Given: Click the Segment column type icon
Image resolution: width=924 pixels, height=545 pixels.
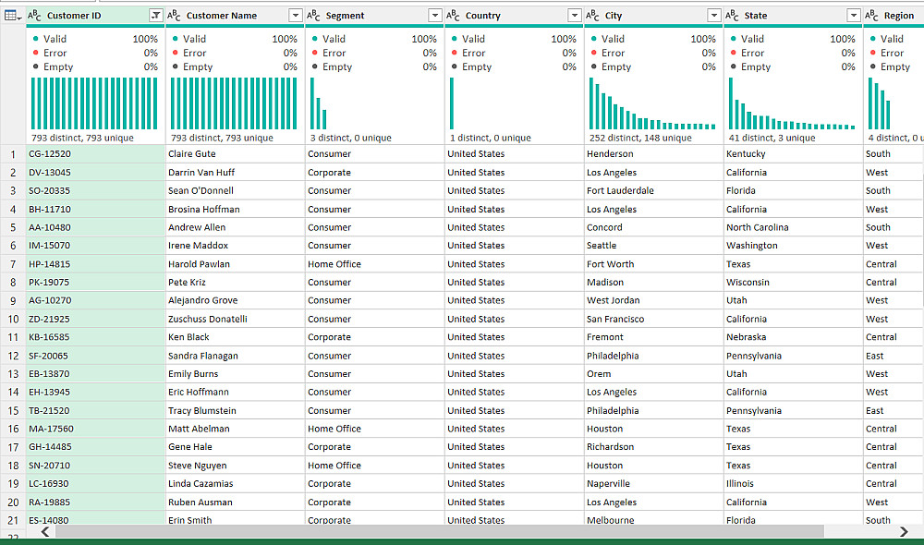Looking at the screenshot, I should click(314, 16).
